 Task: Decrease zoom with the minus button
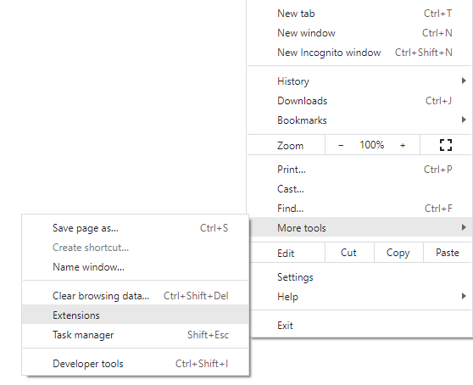point(341,145)
